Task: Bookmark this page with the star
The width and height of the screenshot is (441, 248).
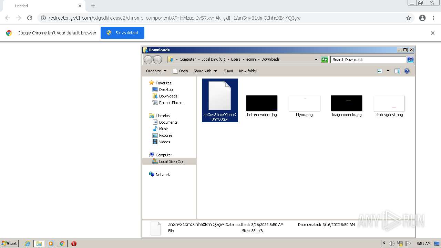Action: 409,18
